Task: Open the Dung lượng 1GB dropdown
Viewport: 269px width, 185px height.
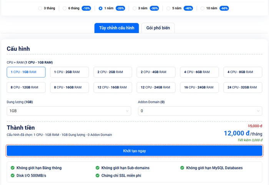Action: 69,111
